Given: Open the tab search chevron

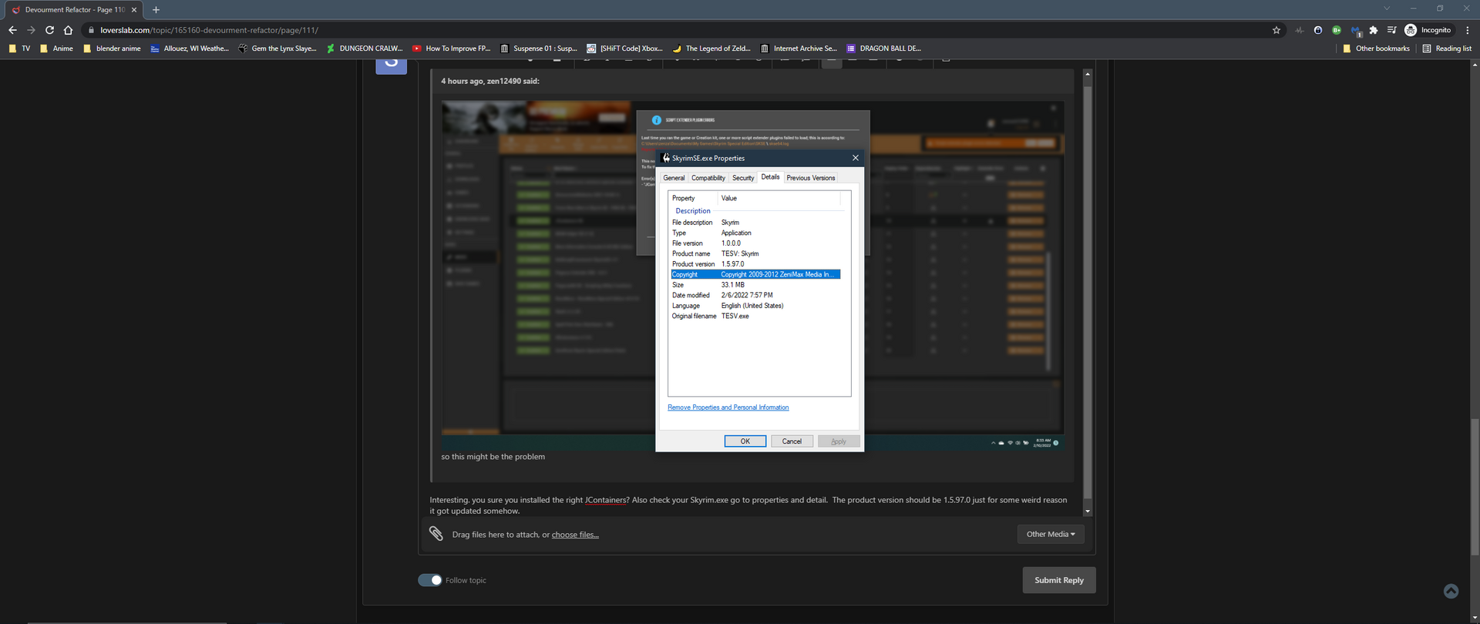Looking at the screenshot, I should (x=1387, y=8).
